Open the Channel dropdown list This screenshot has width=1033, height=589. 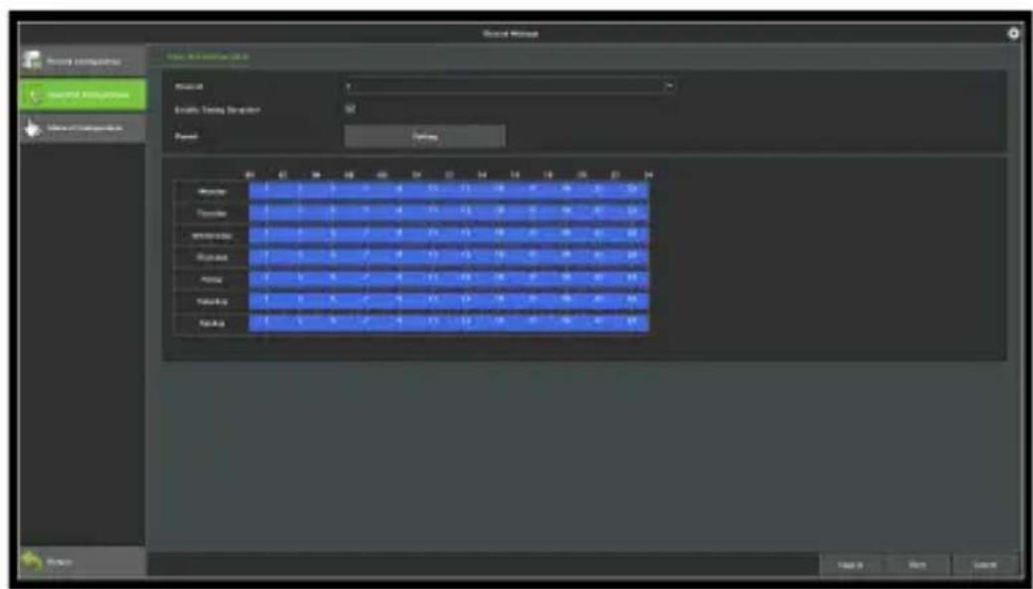click(x=510, y=86)
